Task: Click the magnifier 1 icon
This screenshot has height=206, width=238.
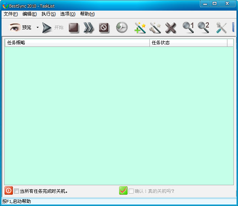Action: 188,28
